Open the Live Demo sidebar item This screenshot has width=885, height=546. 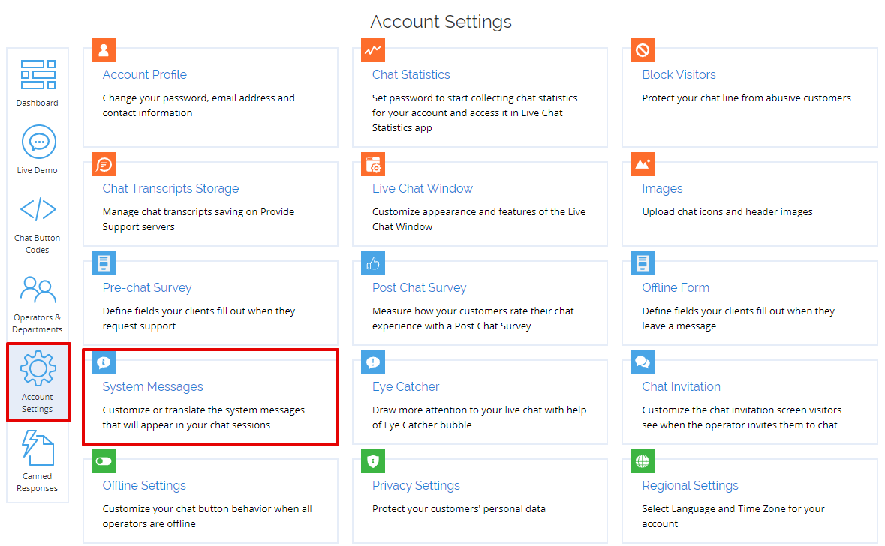pyautogui.click(x=37, y=150)
